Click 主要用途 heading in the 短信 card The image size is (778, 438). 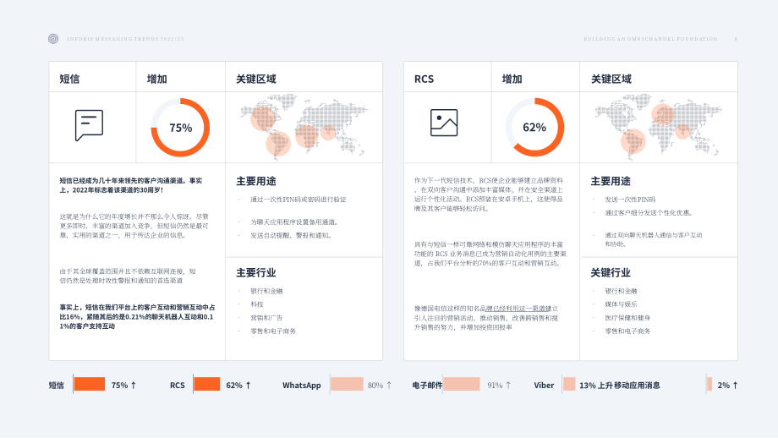[x=256, y=181]
